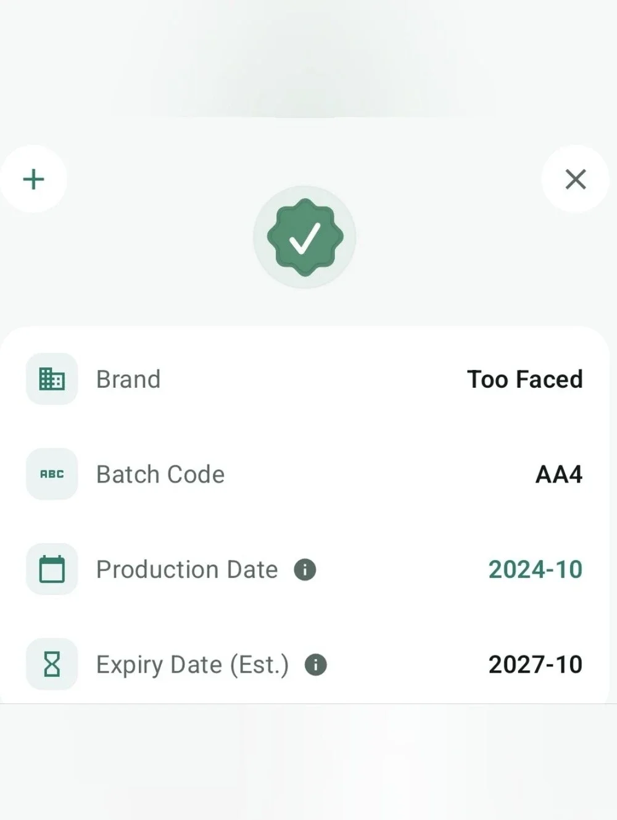This screenshot has width=617, height=820.
Task: Click the Expiry Date (Est.) label
Action: (193, 665)
